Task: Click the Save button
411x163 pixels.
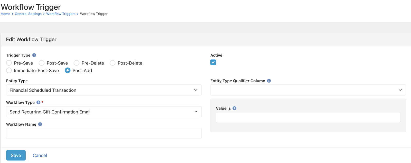Action: pos(16,155)
